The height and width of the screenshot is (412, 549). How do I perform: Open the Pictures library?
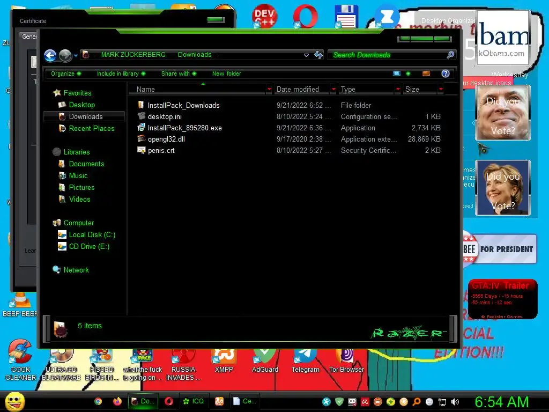coord(81,187)
